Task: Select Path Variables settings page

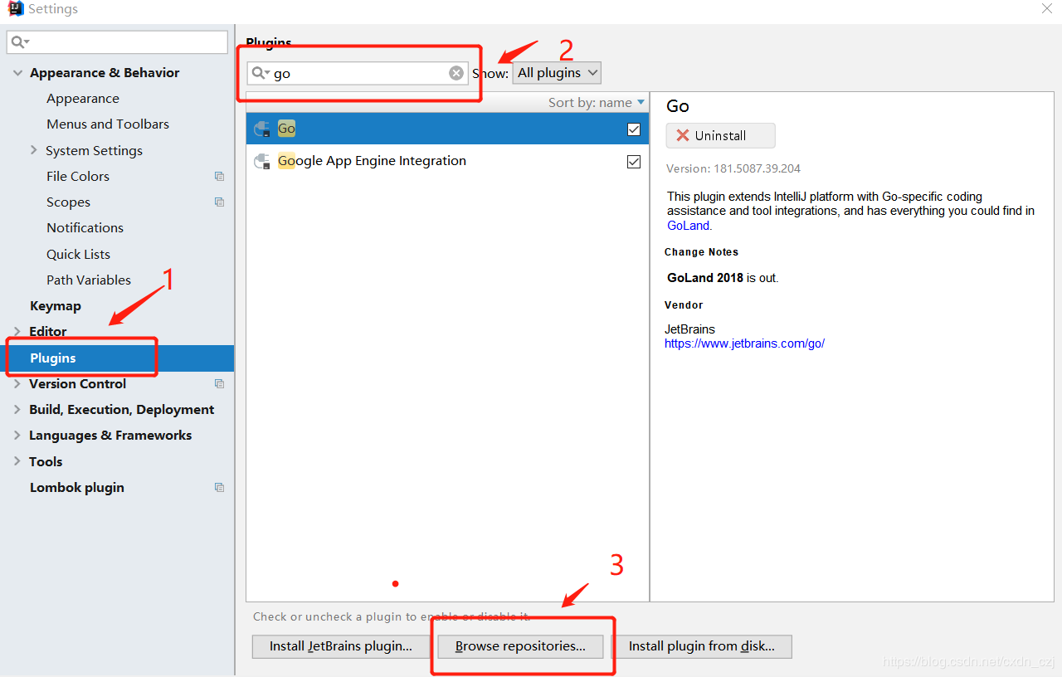Action: [89, 280]
